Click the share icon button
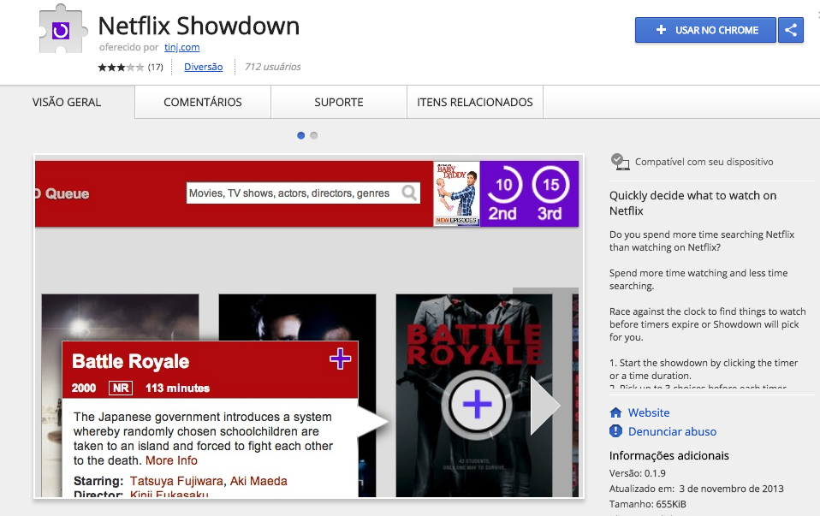 click(791, 30)
